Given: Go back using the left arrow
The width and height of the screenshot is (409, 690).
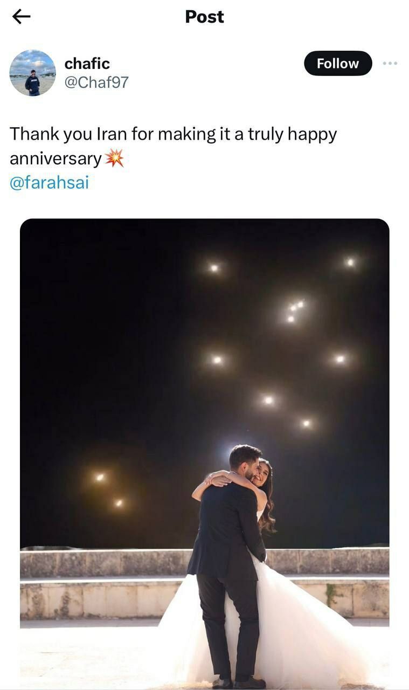Looking at the screenshot, I should [x=21, y=17].
